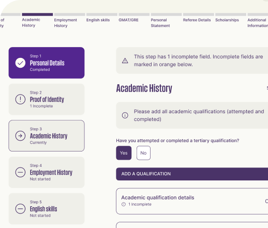This screenshot has width=268, height=228.
Task: Click the Add a Qualification button
Action: 192,174
